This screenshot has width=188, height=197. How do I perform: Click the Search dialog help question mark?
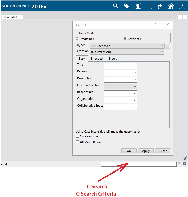pyautogui.click(x=156, y=25)
